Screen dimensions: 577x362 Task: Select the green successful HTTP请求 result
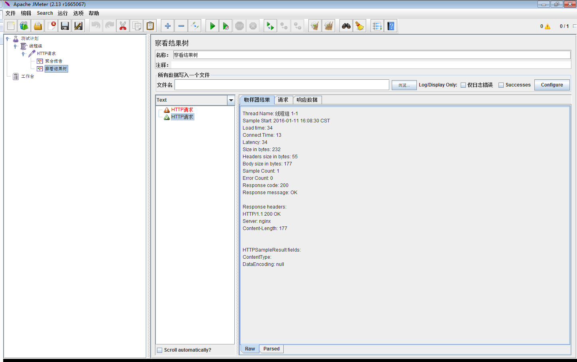[183, 117]
